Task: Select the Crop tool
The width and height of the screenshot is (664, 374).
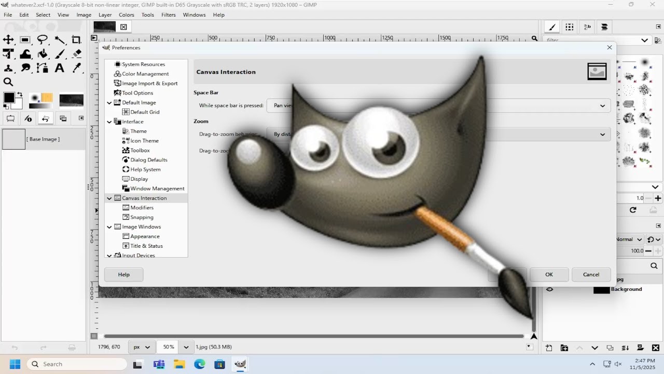Action: pos(76,39)
